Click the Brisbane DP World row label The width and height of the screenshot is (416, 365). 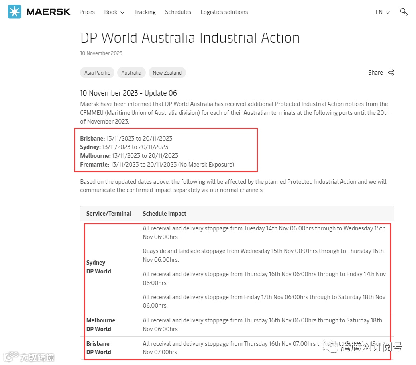(x=99, y=348)
